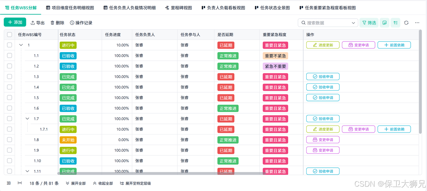Click the column width fit icon
427x191 pixels.
point(20,183)
